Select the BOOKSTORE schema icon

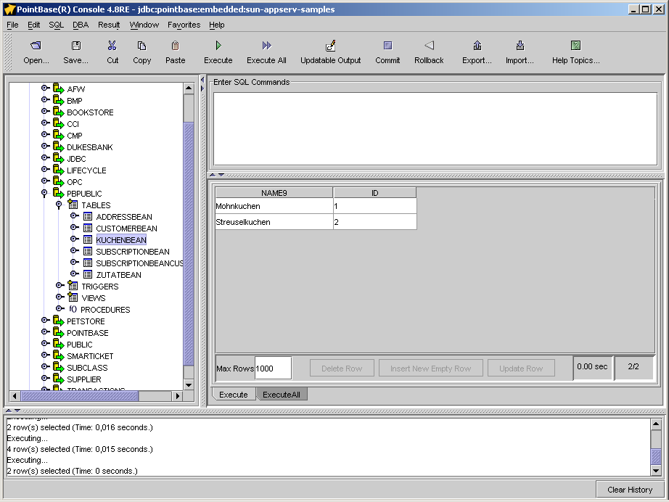[x=59, y=112]
